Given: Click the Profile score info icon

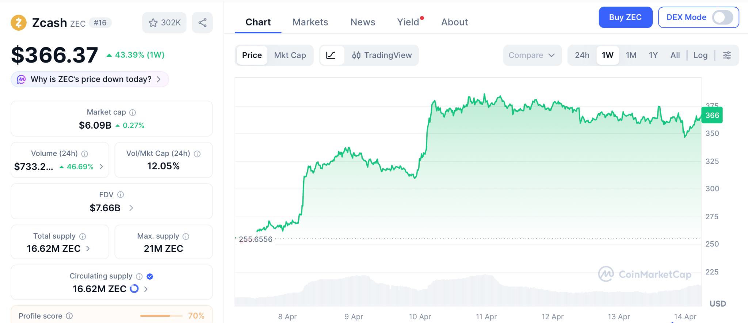Looking at the screenshot, I should point(69,316).
